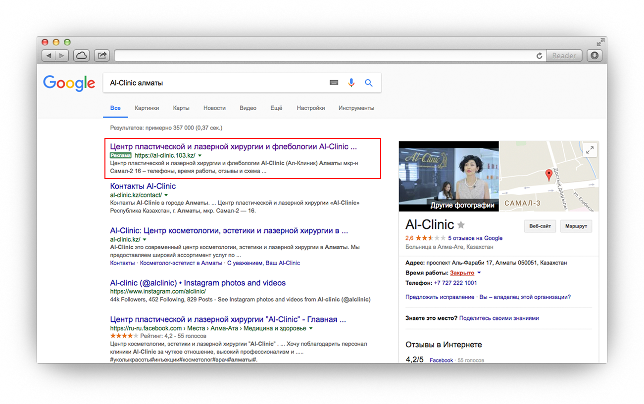Click the Отзывы в Интернете heading
Viewport: 644px width, 404px height.
[444, 345]
